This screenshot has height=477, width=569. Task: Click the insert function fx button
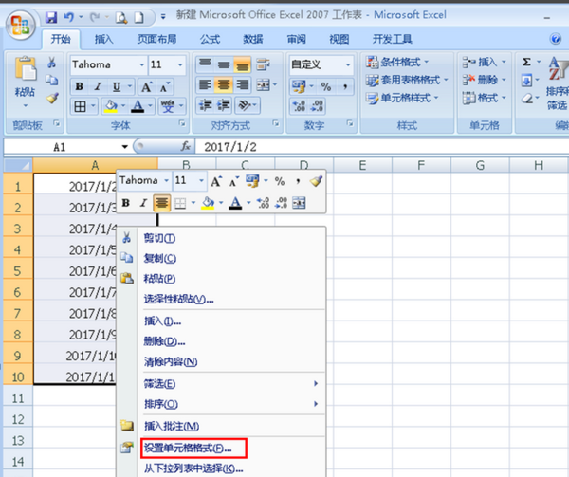[x=186, y=147]
